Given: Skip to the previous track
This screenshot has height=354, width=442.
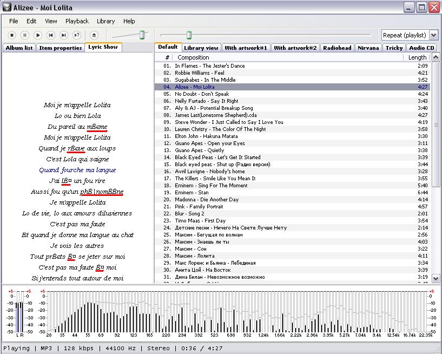Looking at the screenshot, I should point(51,35).
